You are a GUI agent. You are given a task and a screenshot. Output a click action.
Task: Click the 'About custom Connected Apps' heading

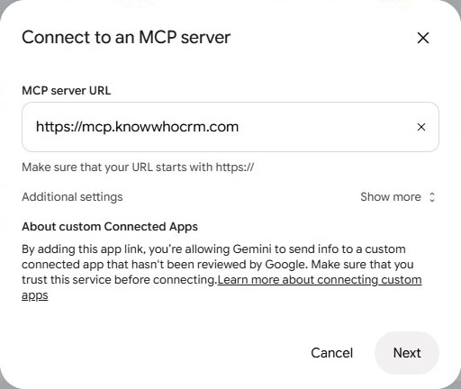[x=110, y=227]
